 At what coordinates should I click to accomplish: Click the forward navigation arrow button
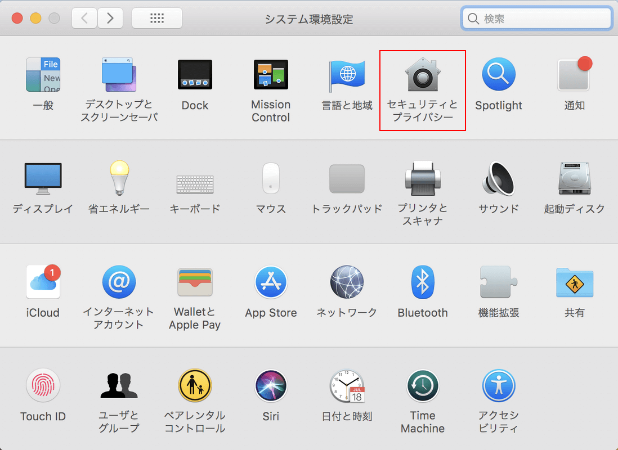pyautogui.click(x=110, y=19)
